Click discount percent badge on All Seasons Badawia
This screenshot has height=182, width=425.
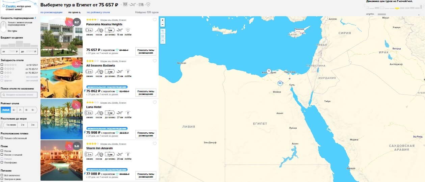click(76, 63)
